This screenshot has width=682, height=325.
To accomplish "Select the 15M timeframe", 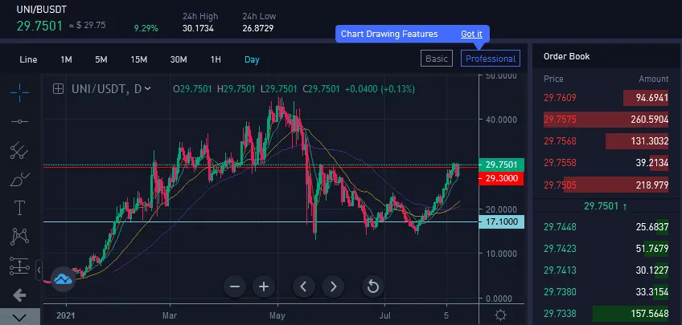I will (139, 59).
